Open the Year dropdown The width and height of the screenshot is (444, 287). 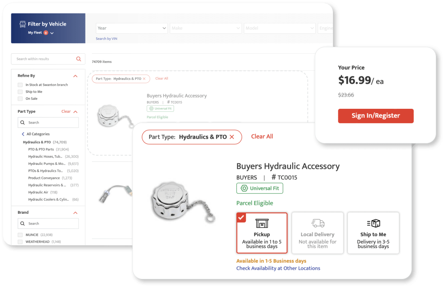coord(131,28)
